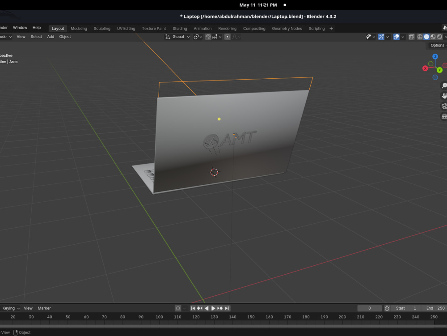Screen dimensions: 447x336
Task: Jump to first frame of timeline
Action: [193, 308]
